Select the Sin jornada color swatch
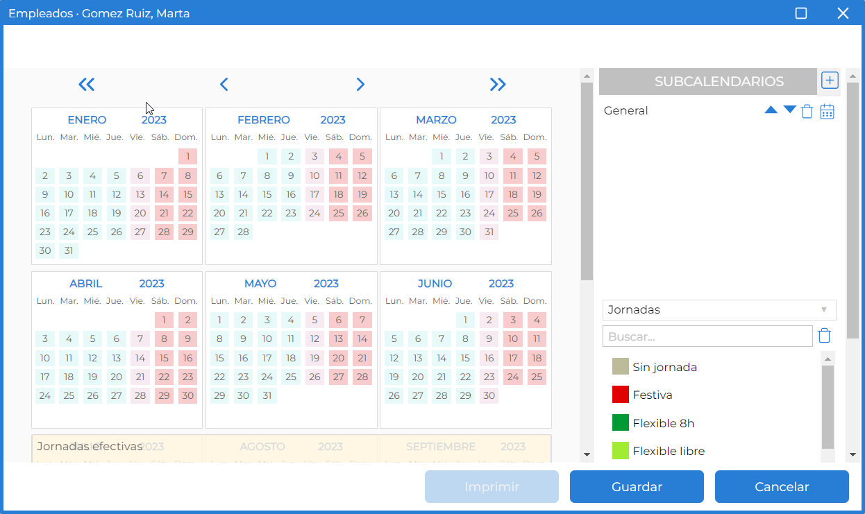This screenshot has height=514, width=865. click(x=620, y=366)
